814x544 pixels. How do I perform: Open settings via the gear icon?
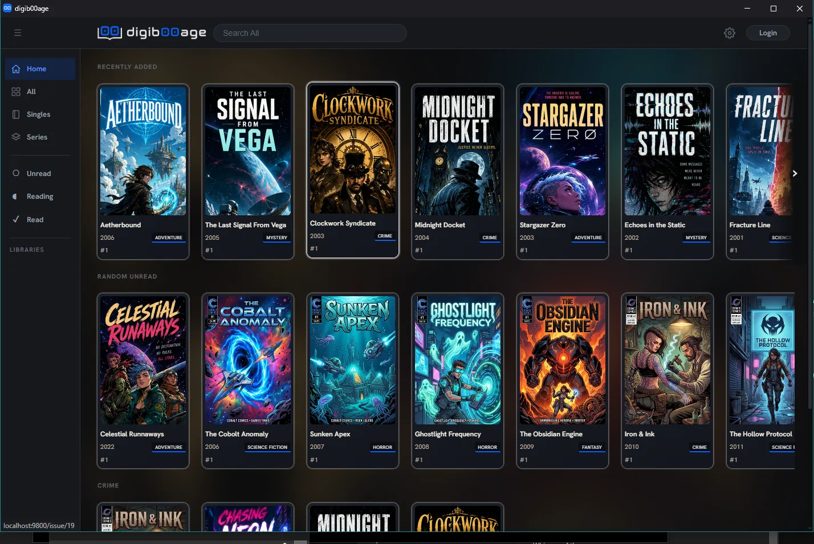click(730, 33)
